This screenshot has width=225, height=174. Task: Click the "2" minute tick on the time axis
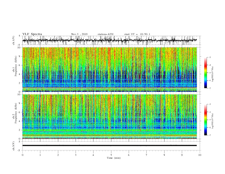[58, 155]
